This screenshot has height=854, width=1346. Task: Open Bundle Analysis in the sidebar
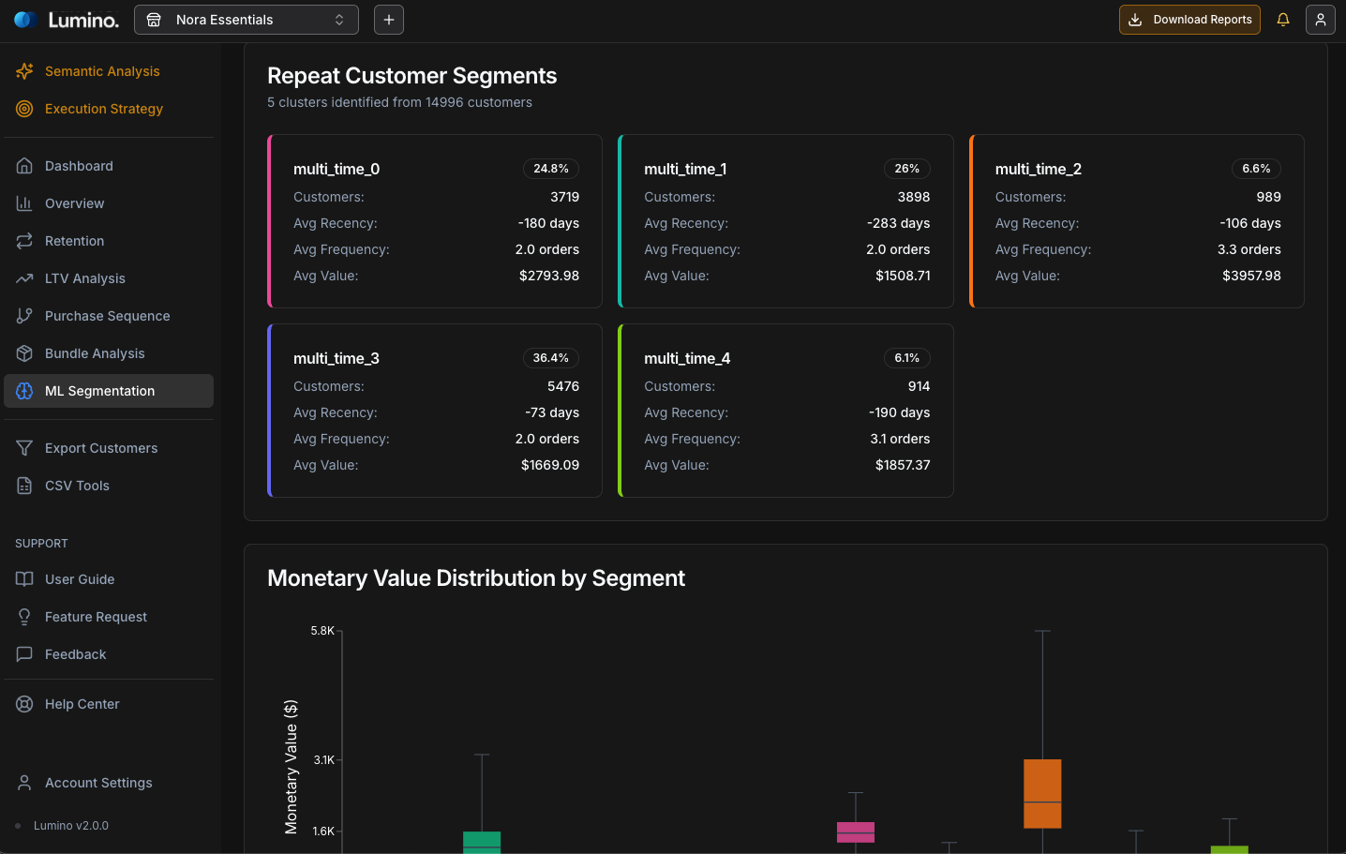click(x=95, y=353)
